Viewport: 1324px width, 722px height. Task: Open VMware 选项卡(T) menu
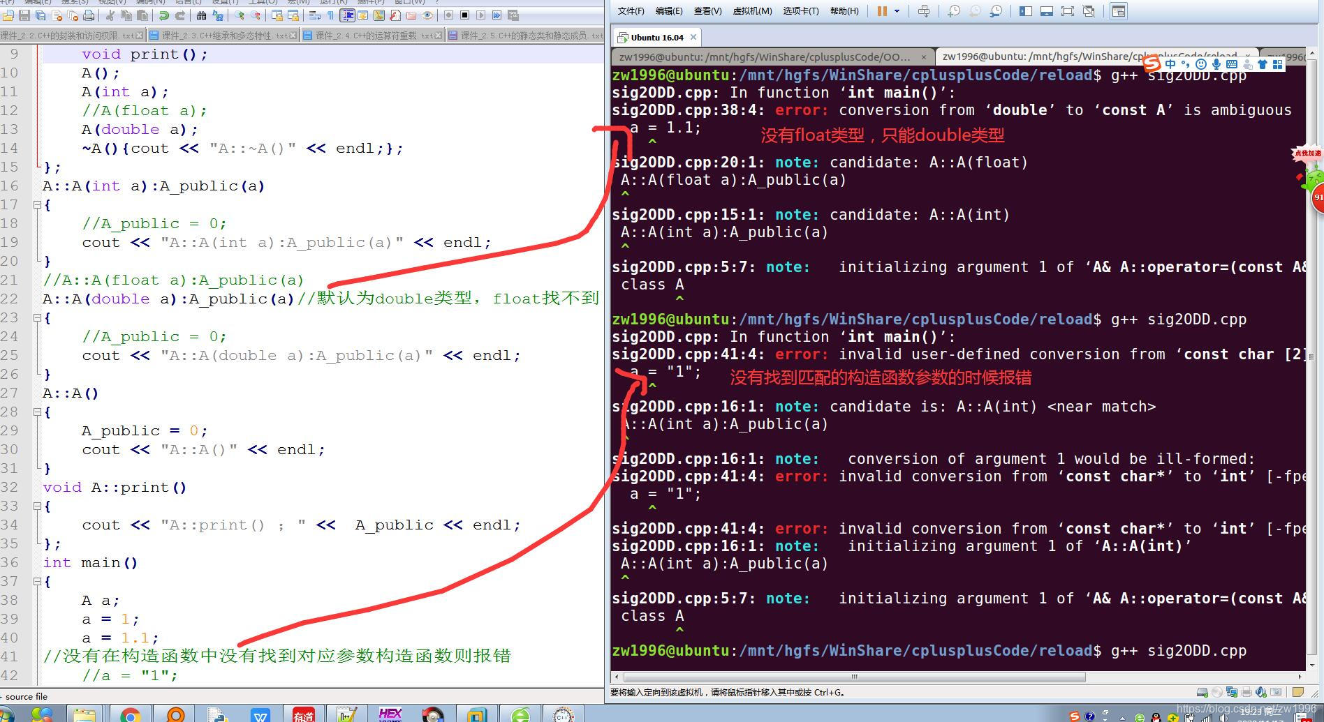[801, 11]
